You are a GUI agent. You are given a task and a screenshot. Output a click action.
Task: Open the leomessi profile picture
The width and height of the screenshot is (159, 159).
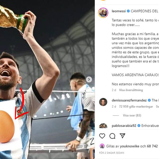(103, 13)
